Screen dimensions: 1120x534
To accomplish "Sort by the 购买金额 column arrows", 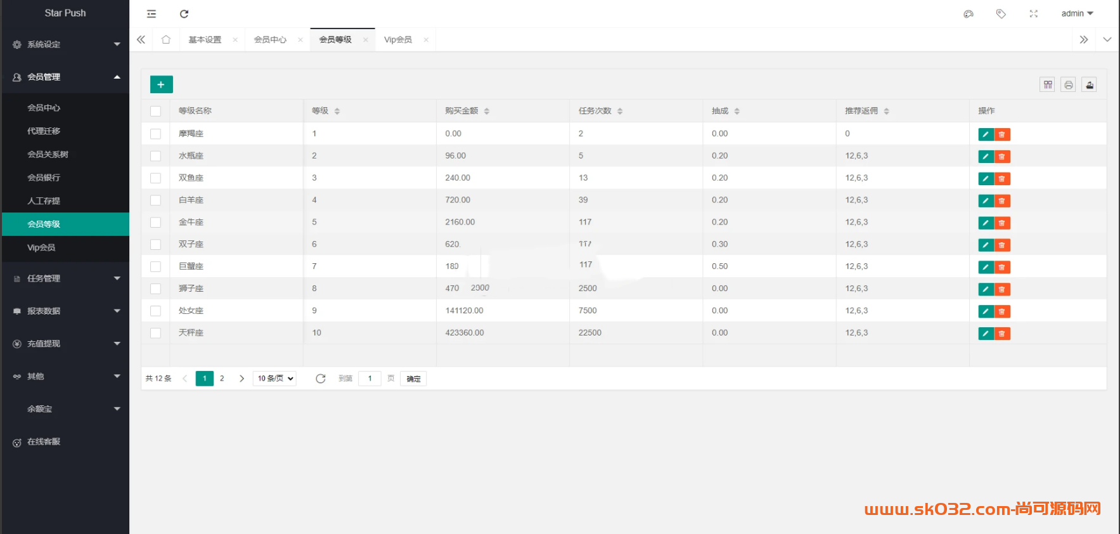I will pos(487,111).
